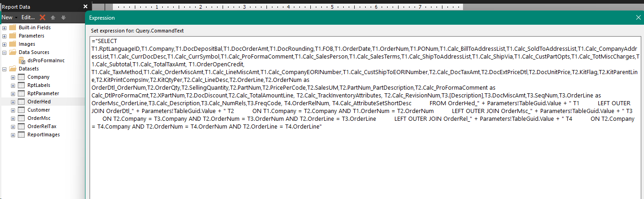Expand the Company dataset
Image resolution: width=644 pixels, height=199 pixels.
click(13, 77)
